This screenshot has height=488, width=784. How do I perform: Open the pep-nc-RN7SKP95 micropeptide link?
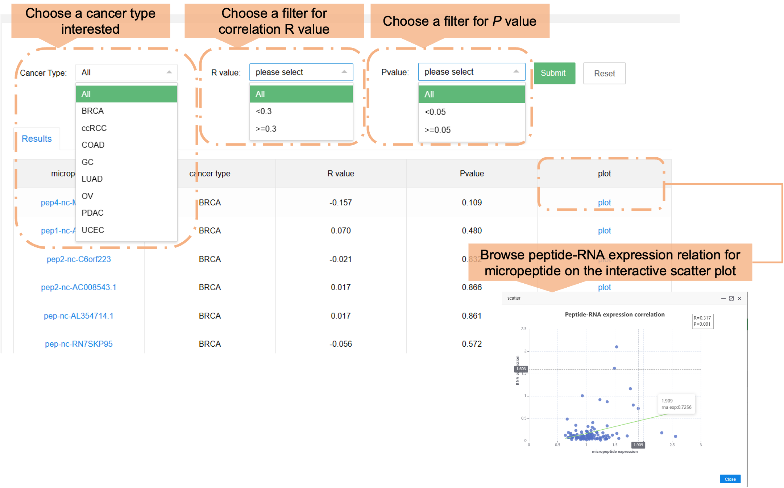[x=79, y=344]
